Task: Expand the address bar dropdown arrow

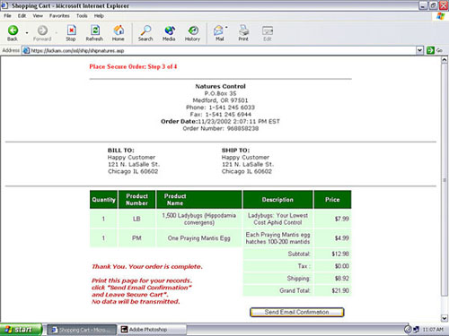Action: tap(419, 50)
